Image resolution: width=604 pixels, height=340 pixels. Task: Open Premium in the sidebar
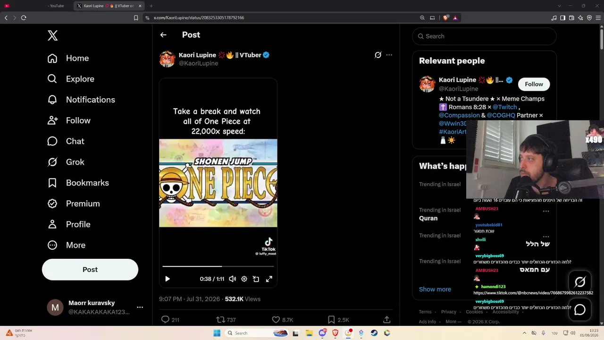click(x=73, y=204)
